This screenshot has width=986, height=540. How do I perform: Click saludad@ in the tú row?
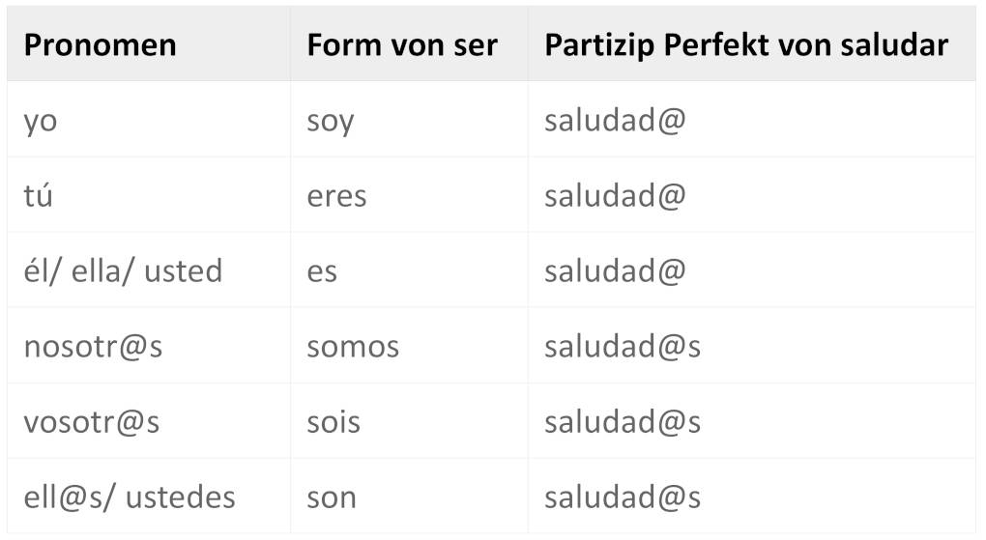point(615,196)
